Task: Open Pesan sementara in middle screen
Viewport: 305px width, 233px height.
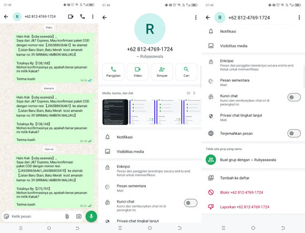Action: [x=150, y=188]
